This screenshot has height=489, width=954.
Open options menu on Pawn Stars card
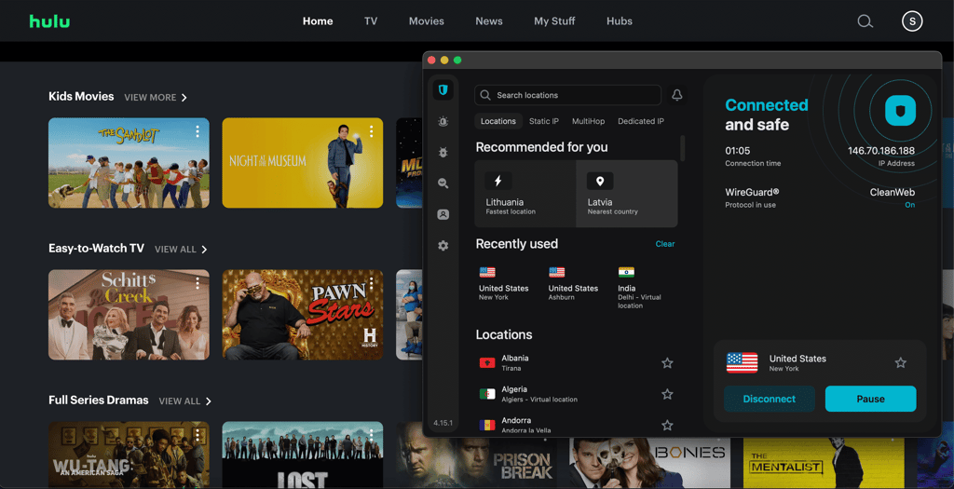(x=371, y=283)
